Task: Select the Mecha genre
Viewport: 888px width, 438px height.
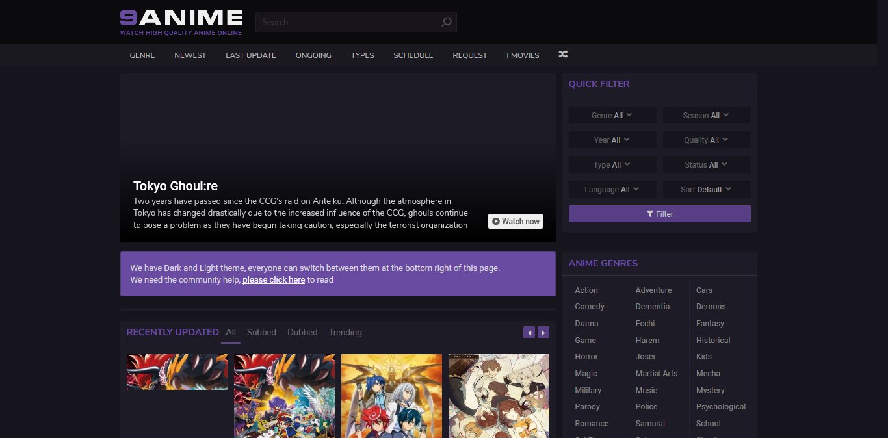Action: click(x=708, y=374)
